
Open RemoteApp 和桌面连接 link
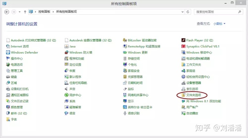144,46
